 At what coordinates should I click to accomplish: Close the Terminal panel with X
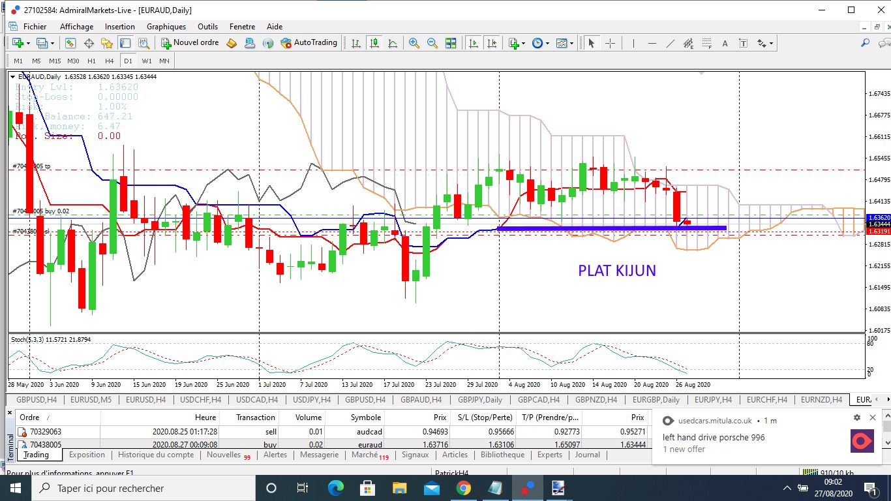pyautogui.click(x=10, y=414)
